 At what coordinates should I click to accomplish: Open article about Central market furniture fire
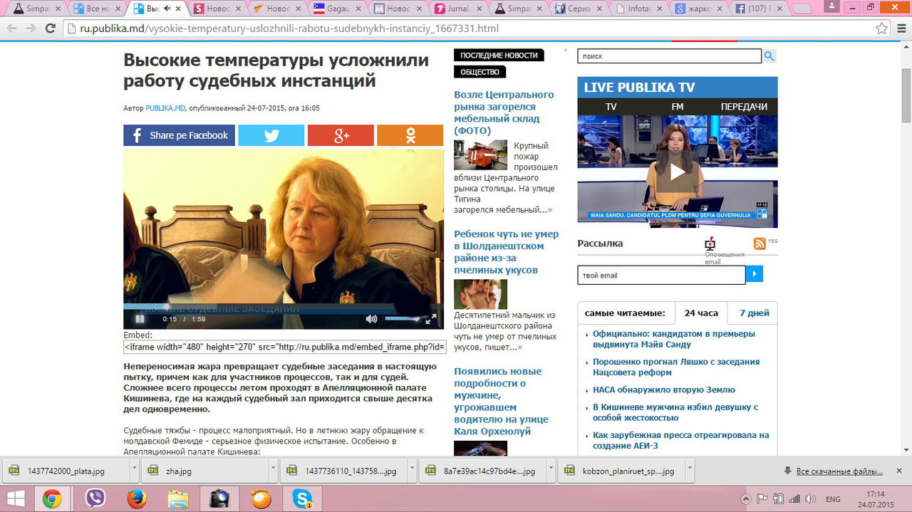point(504,113)
